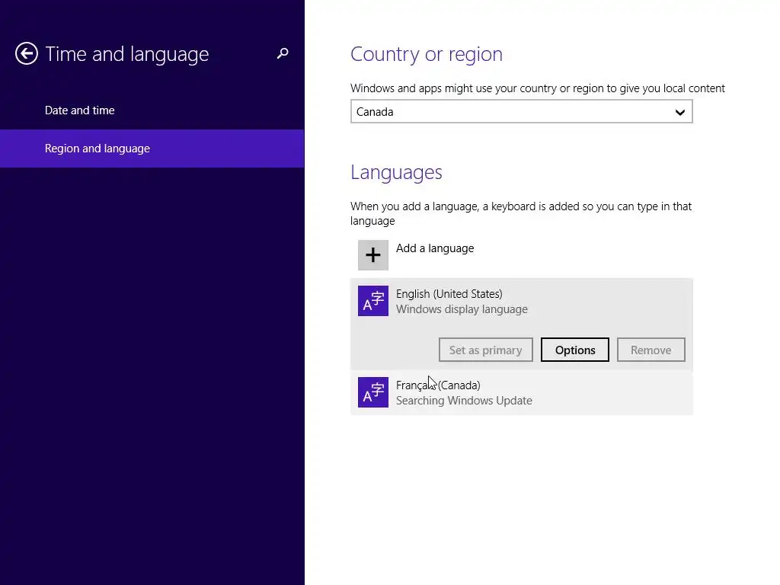Go back using the circled arrow icon
This screenshot has height=585, width=780.
pos(27,54)
